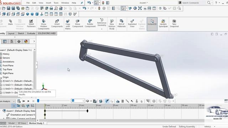Expand Reference Geometry dropdown
Image resolution: width=228 pixels, height=128 pixels.
[102, 29]
